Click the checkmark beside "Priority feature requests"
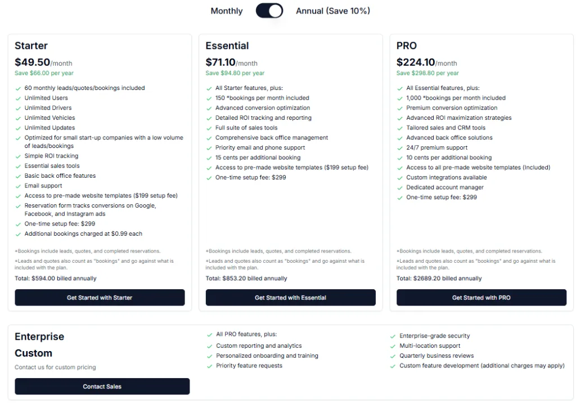The height and width of the screenshot is (409, 576). pos(209,365)
